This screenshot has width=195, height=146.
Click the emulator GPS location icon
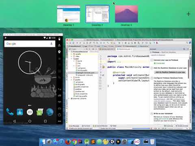point(59,52)
